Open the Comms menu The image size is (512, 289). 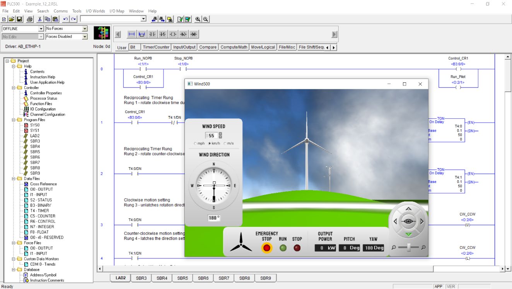pyautogui.click(x=61, y=11)
